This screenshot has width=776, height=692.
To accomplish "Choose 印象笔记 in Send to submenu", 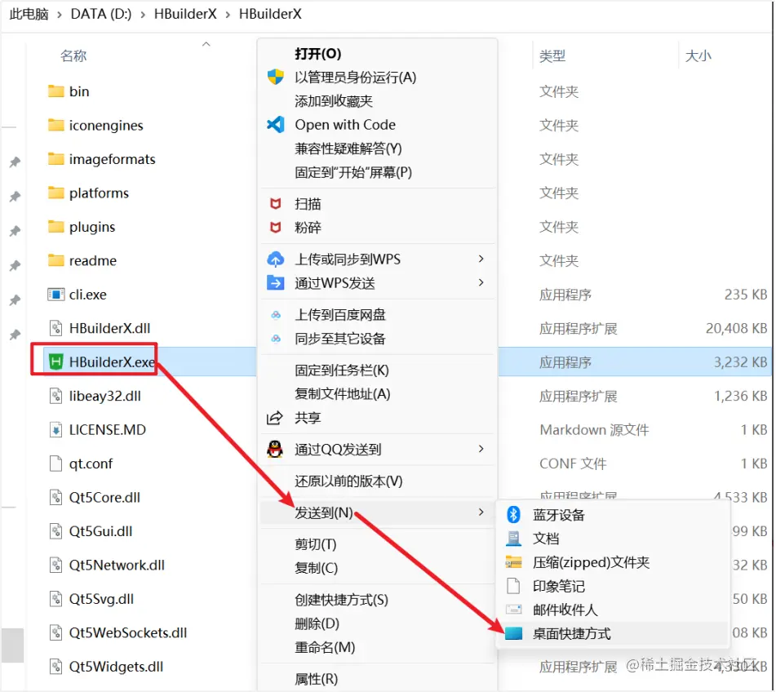I will pos(559,586).
